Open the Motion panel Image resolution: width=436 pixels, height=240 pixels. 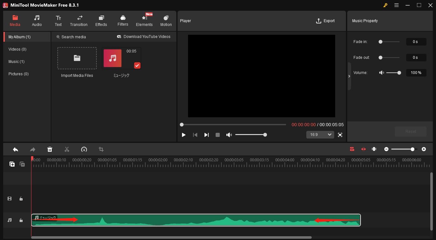tap(166, 21)
